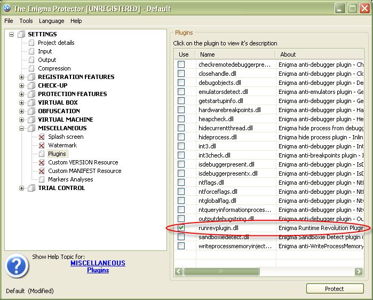
Task: Click the page icon next to Plugins
Action: 42,154
